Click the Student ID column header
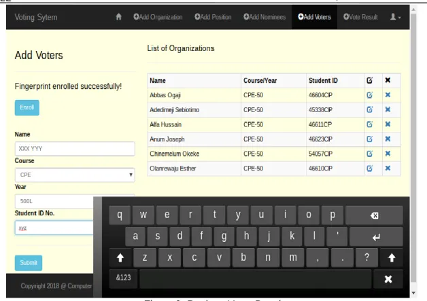427x301 pixels. [335, 81]
